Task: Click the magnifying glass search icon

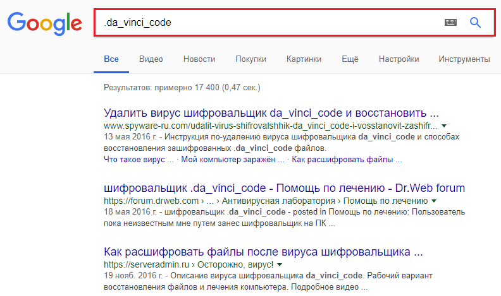Action: [x=476, y=23]
